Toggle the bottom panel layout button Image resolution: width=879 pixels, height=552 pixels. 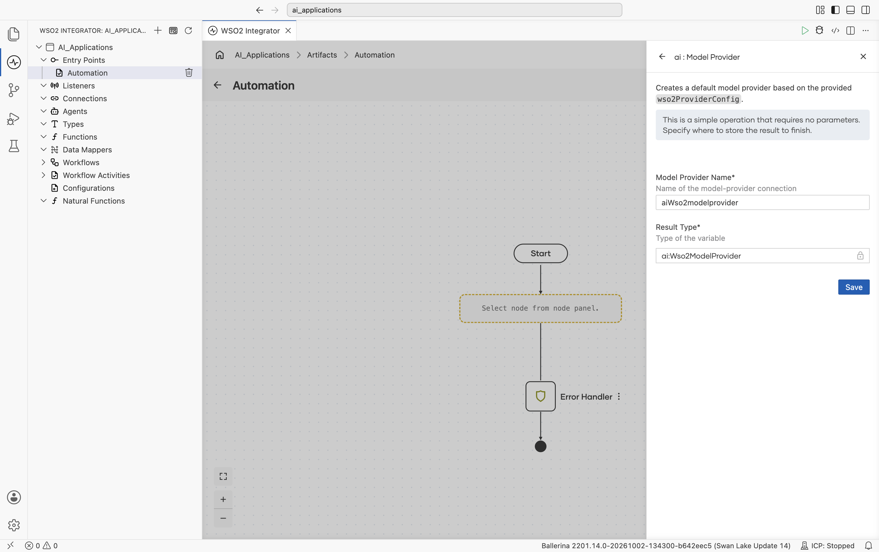click(850, 10)
